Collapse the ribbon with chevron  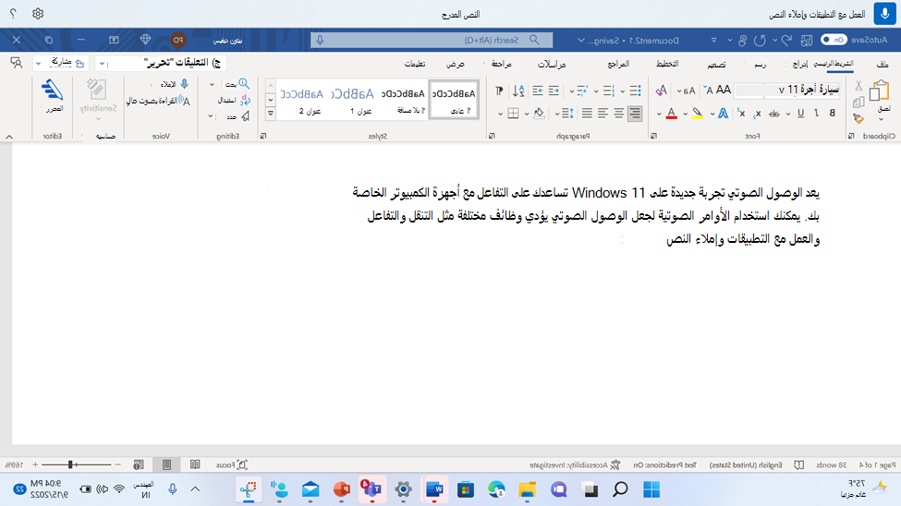[9, 137]
